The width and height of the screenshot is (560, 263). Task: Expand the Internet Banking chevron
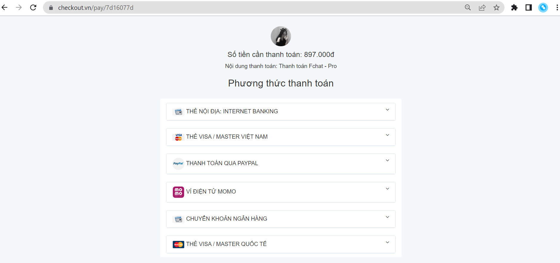(x=387, y=110)
